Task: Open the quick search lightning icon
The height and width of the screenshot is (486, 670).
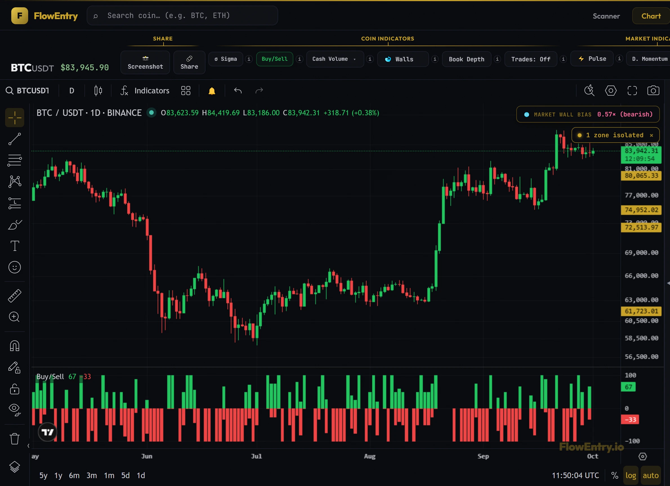Action: 589,91
